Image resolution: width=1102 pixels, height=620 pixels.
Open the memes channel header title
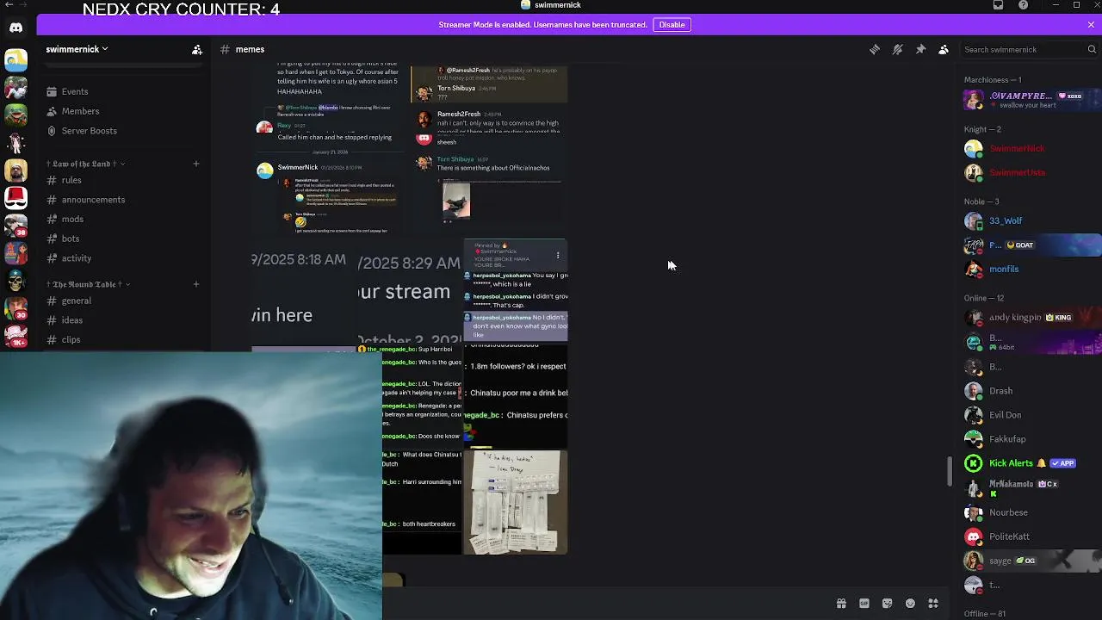click(x=250, y=49)
